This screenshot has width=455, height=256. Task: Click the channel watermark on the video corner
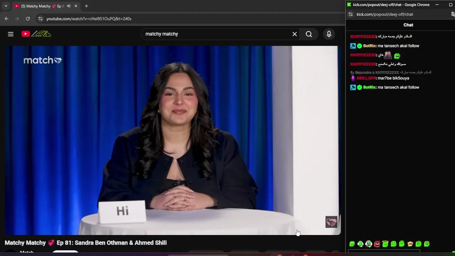331,222
